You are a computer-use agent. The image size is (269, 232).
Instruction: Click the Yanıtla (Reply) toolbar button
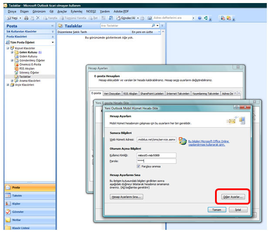pyautogui.click(x=50, y=18)
